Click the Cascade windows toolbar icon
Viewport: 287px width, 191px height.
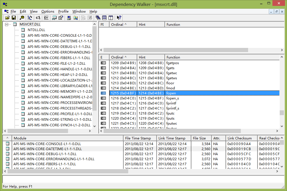tap(98, 18)
